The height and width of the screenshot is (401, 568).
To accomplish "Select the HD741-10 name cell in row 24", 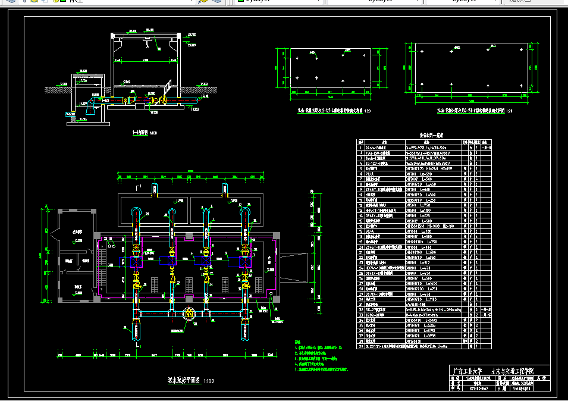I will (385, 268).
